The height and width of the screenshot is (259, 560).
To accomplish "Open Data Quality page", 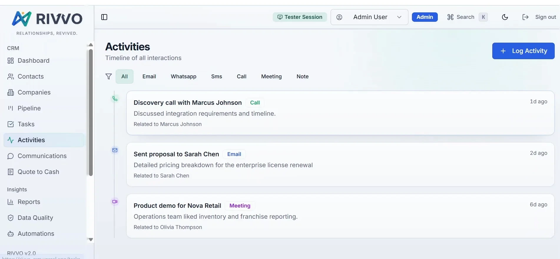I will pos(44,218).
